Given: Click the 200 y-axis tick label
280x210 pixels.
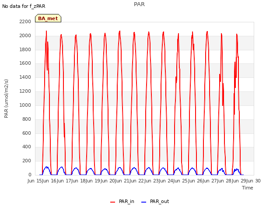Looking at the screenshot, I should coord(27,161).
